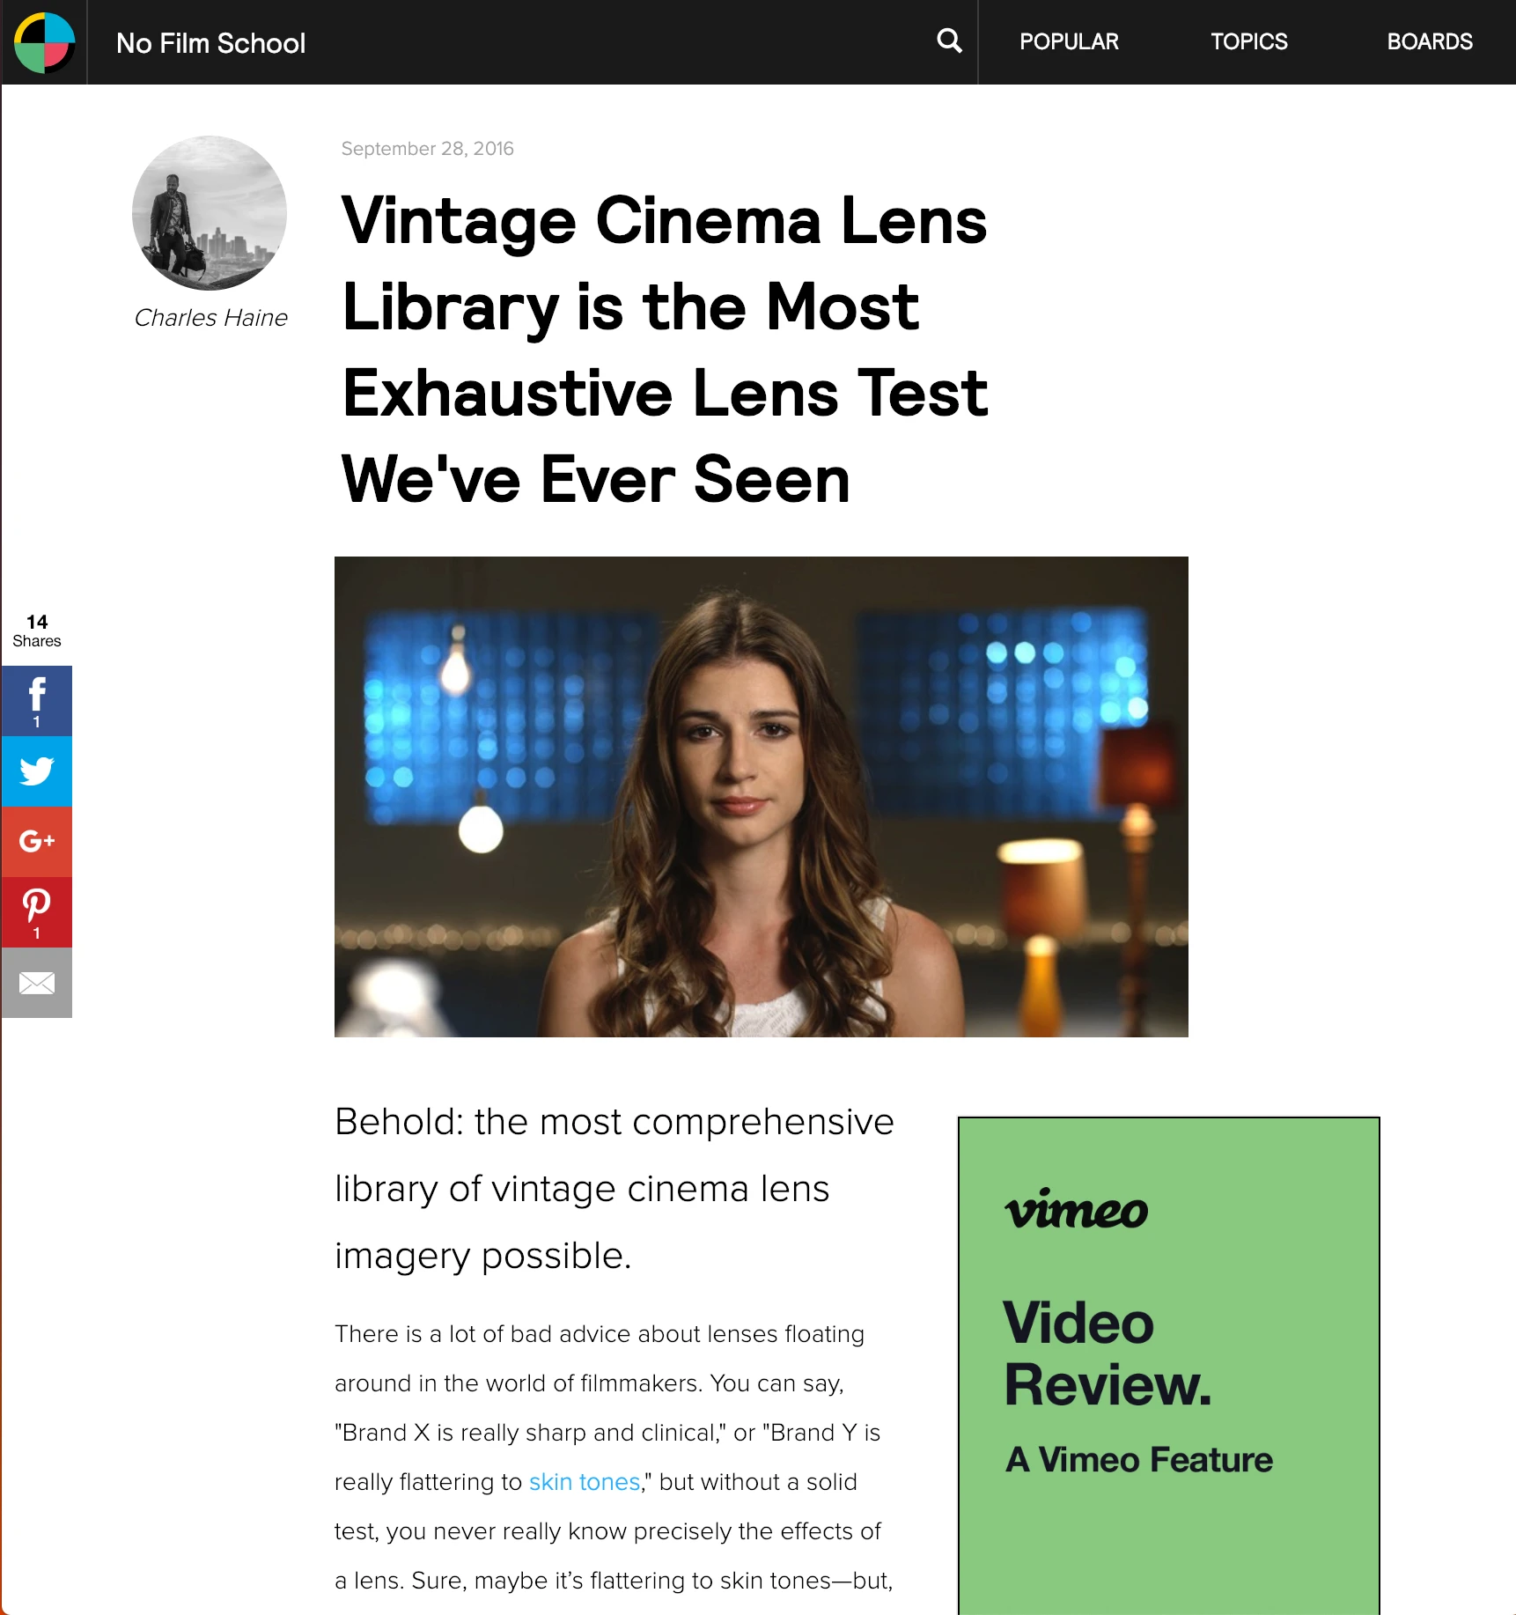
Task: Click the No Film School site title
Action: pos(210,43)
